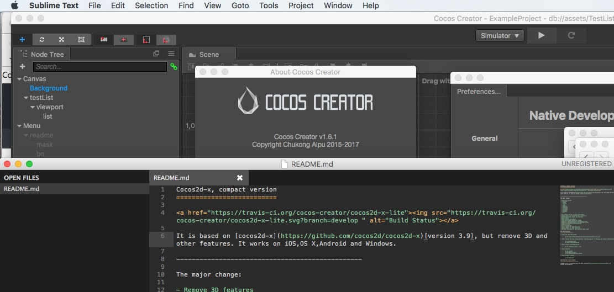This screenshot has height=292, width=614.
Task: Collapse the Canvas node
Action: click(x=19, y=79)
